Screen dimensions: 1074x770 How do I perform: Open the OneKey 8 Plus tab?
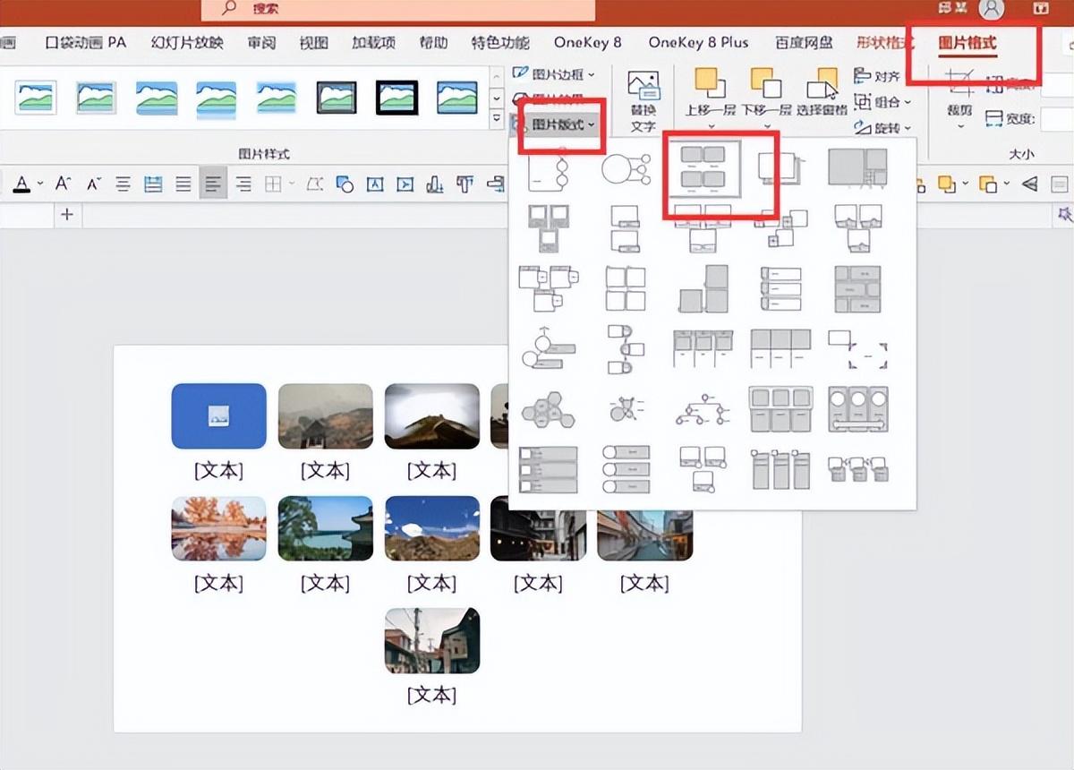click(x=698, y=42)
